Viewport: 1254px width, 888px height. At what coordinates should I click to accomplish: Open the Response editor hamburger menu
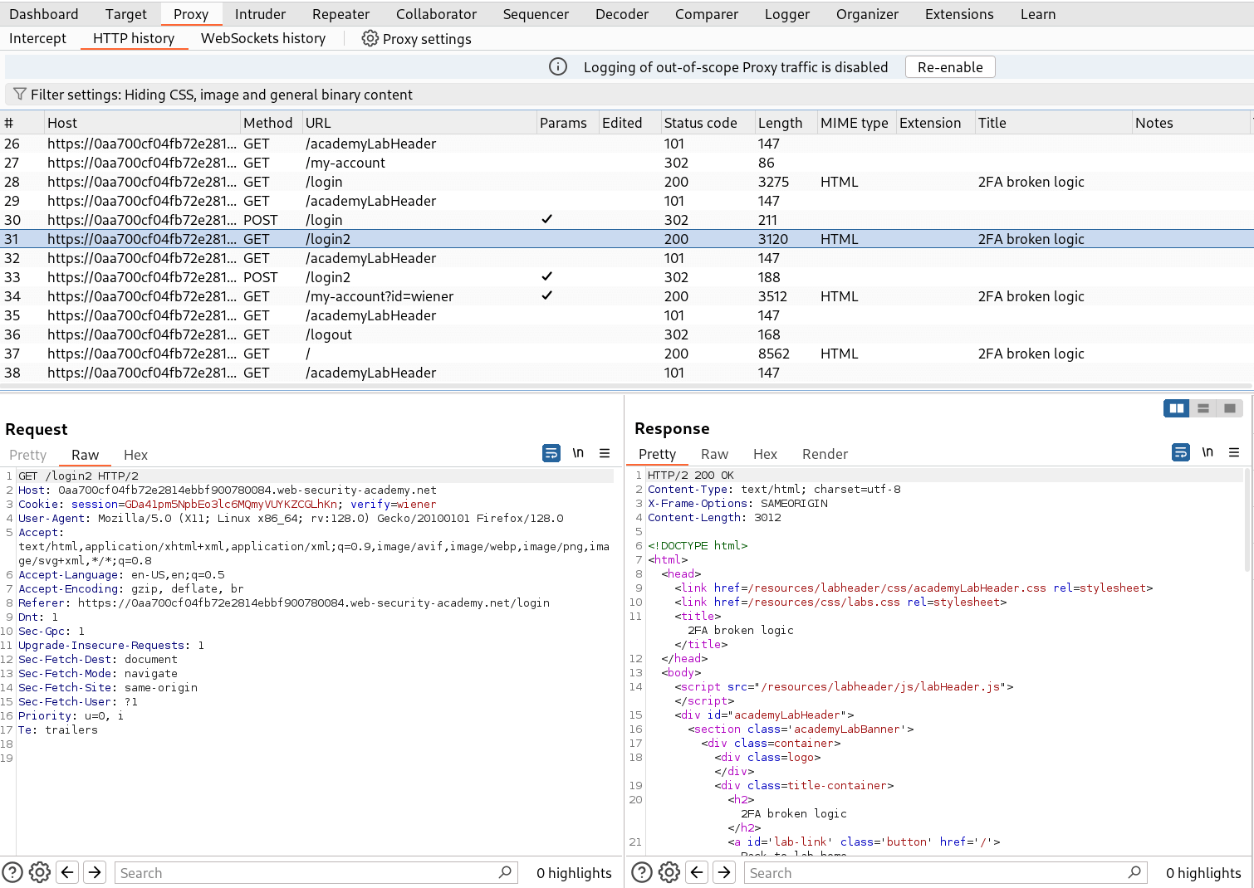click(1234, 452)
